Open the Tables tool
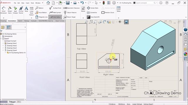The image size is (188, 105). [x=118, y=9]
